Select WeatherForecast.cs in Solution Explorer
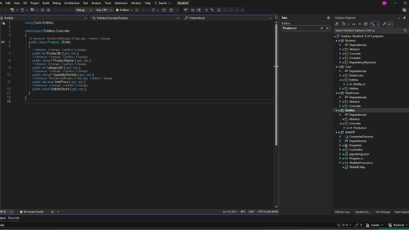 pyautogui.click(x=361, y=163)
